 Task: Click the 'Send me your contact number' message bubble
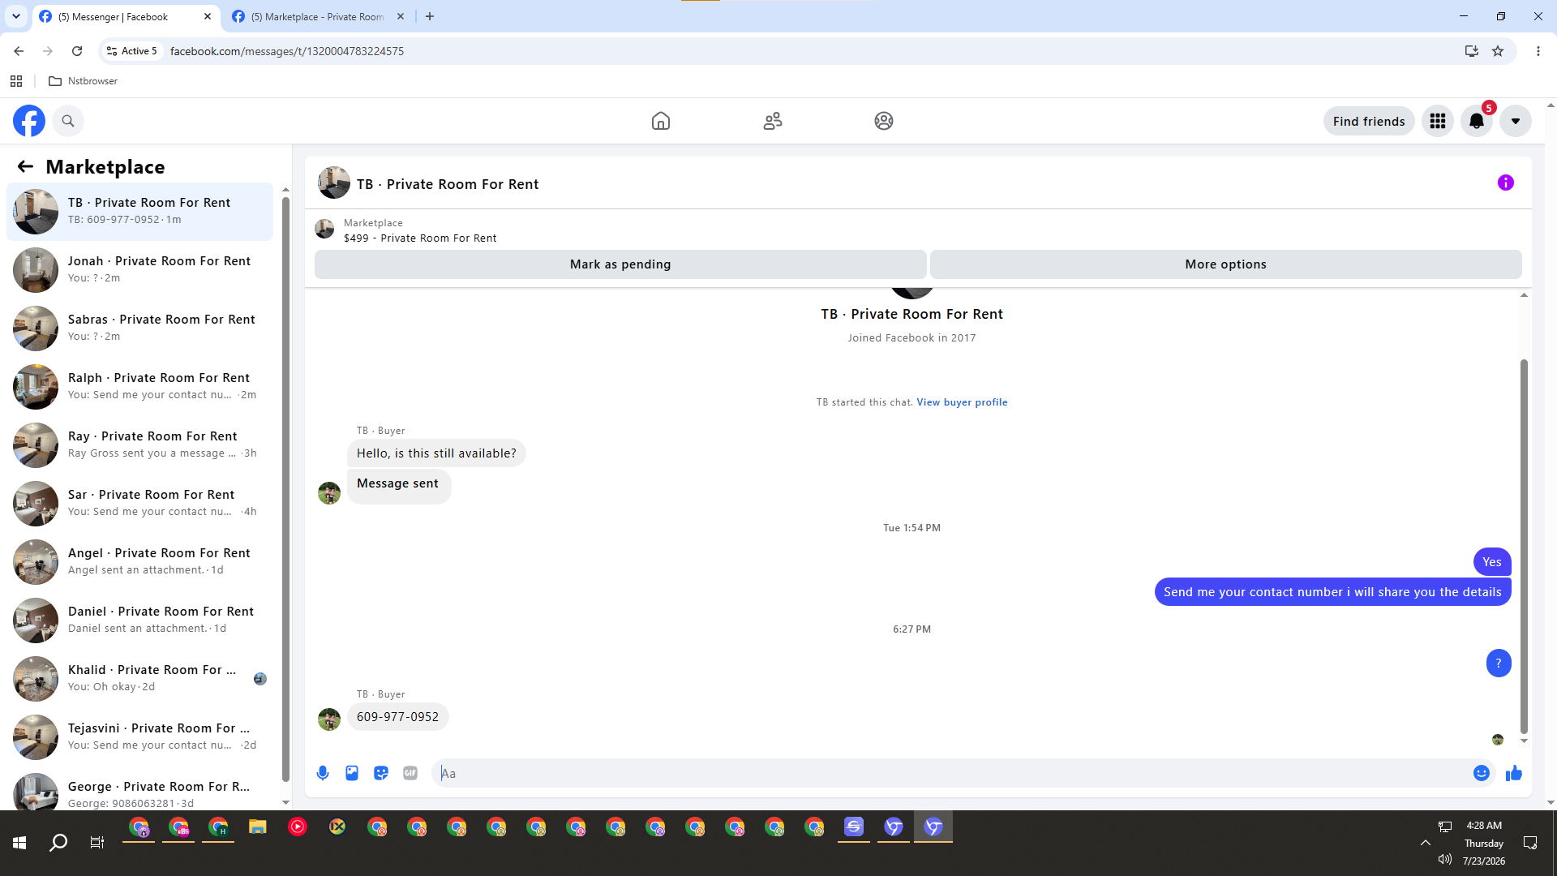[x=1332, y=592]
